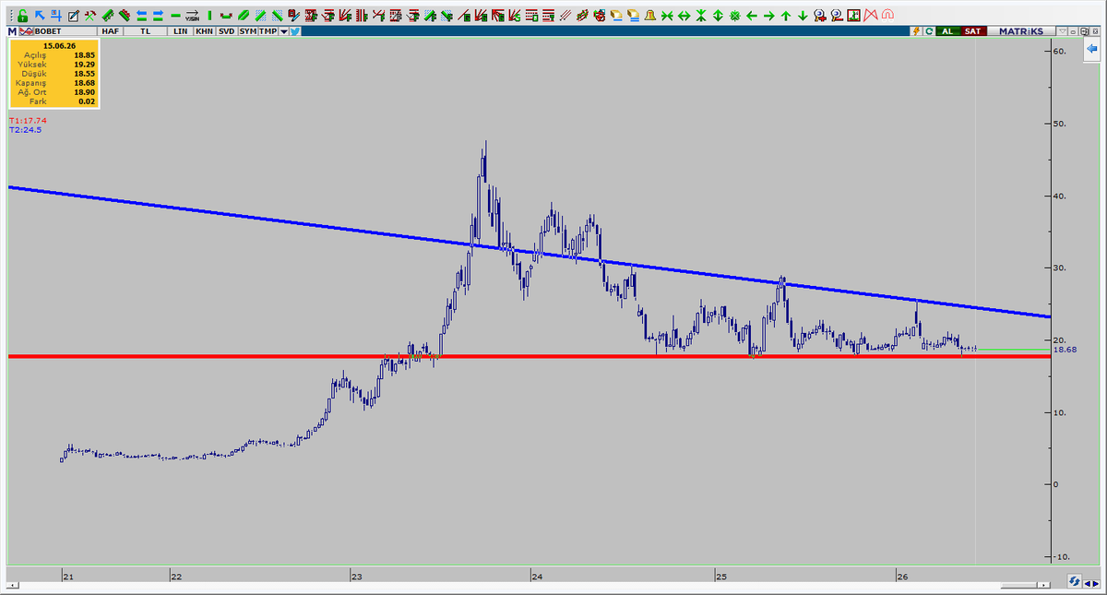Click the magnifier zoom-in plus icon

pos(819,16)
